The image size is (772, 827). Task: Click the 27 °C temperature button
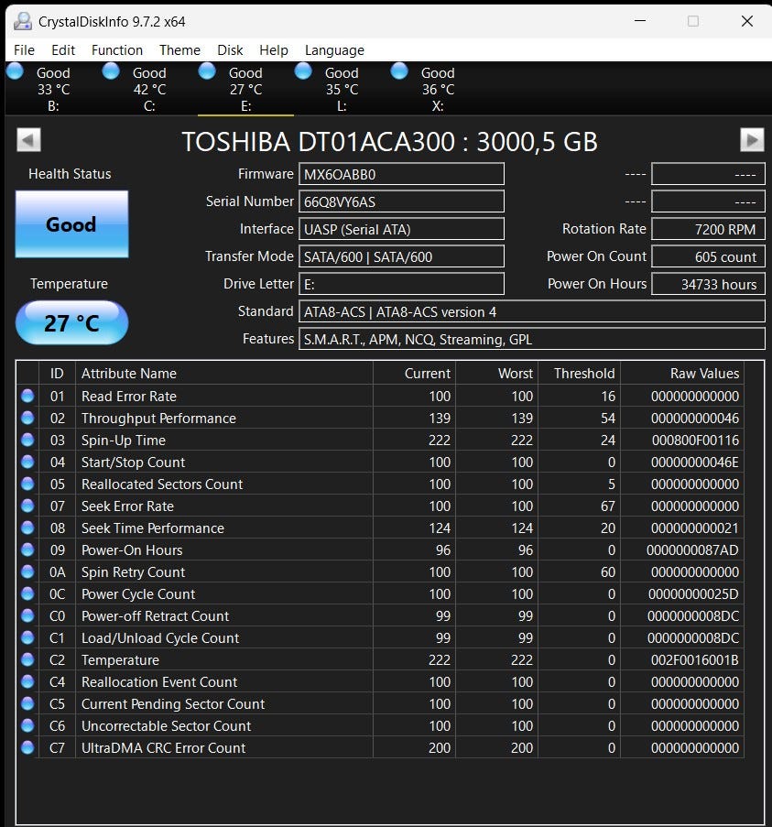[71, 322]
